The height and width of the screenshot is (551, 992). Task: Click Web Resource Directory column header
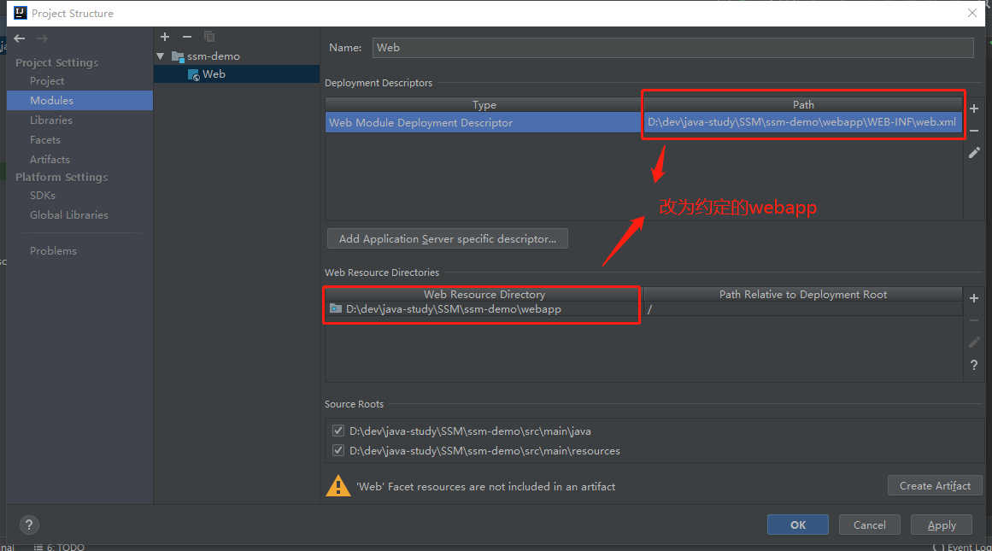click(484, 294)
